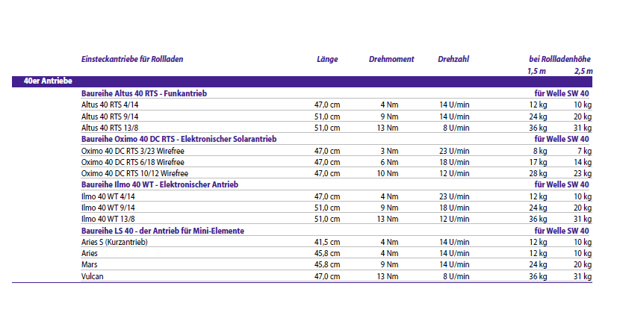Screen dimensions: 617x336
Task: Select the '1,5 m' height subheader
Action: tap(537, 71)
